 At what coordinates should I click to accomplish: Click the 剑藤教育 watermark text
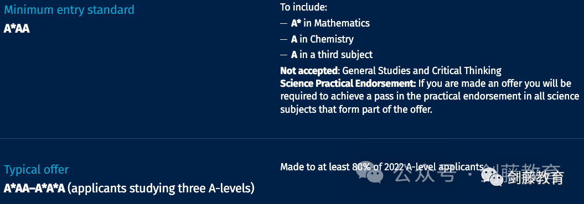536,177
